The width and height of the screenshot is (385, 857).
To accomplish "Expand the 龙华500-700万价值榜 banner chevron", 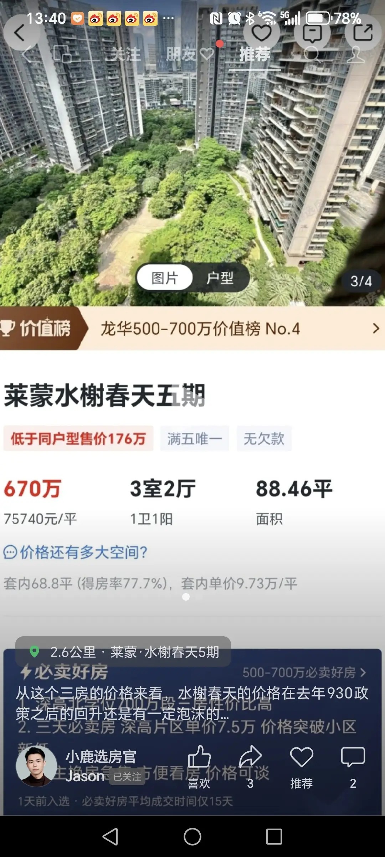I will click(375, 328).
